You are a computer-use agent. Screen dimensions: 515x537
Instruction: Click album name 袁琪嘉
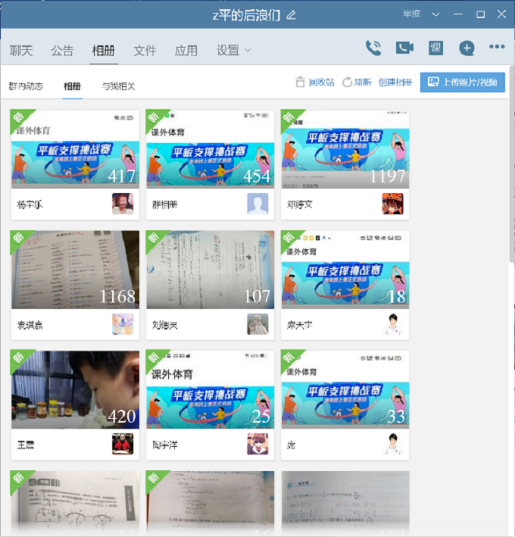point(30,325)
